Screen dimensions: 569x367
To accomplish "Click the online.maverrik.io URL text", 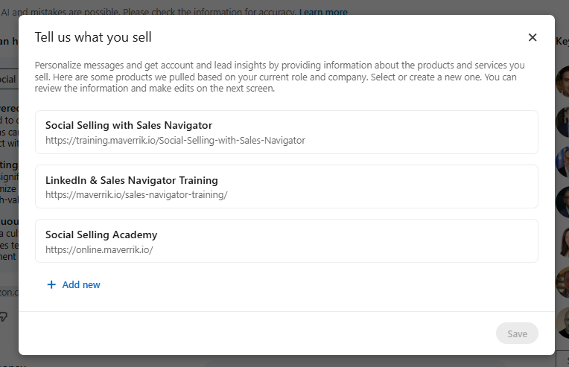I will pos(99,249).
